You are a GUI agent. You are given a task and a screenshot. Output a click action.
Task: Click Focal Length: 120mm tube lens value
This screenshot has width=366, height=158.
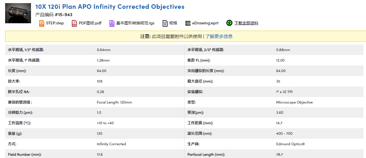pos(114,102)
